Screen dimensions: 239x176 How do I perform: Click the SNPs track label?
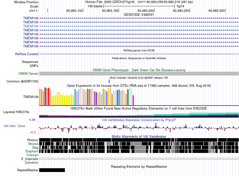click(x=34, y=66)
